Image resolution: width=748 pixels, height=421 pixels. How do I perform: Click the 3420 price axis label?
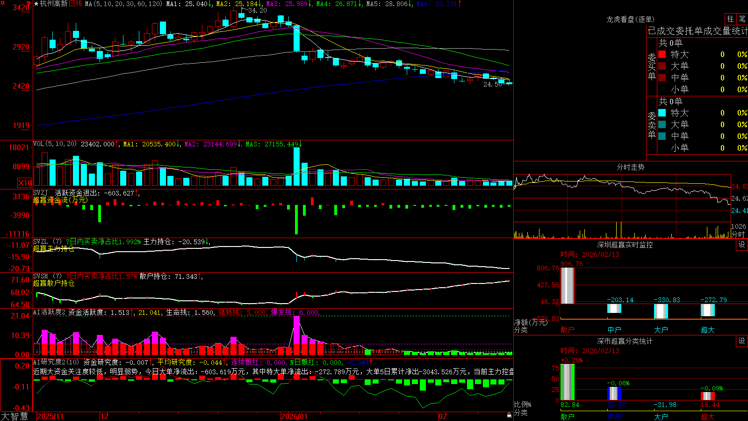21,7
